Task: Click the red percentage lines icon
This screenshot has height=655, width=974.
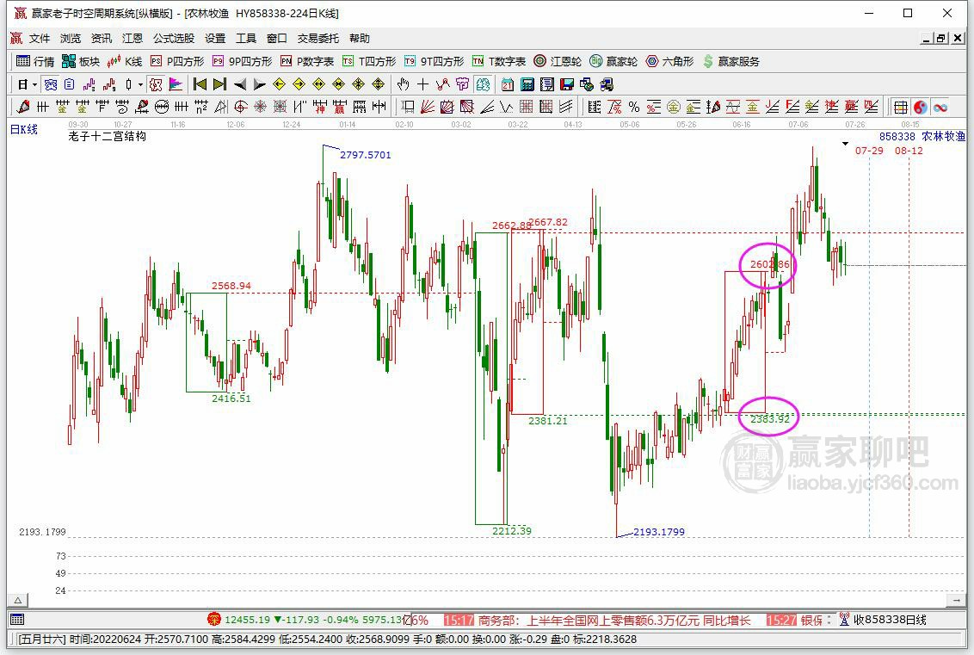Action: click(653, 107)
